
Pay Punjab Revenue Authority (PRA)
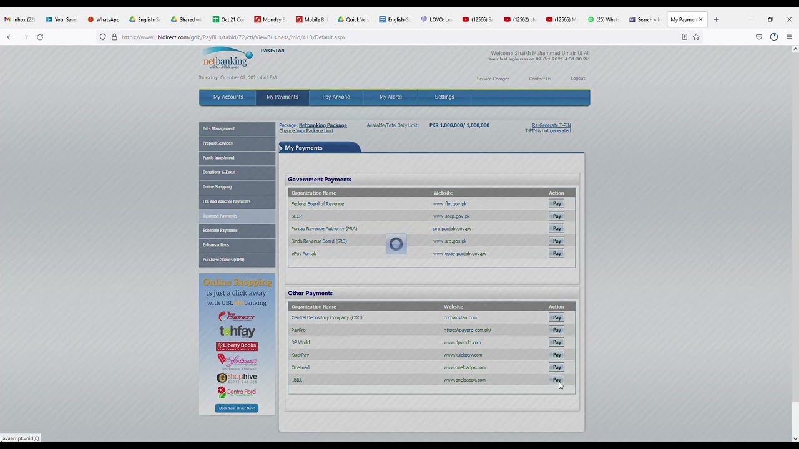click(x=557, y=229)
